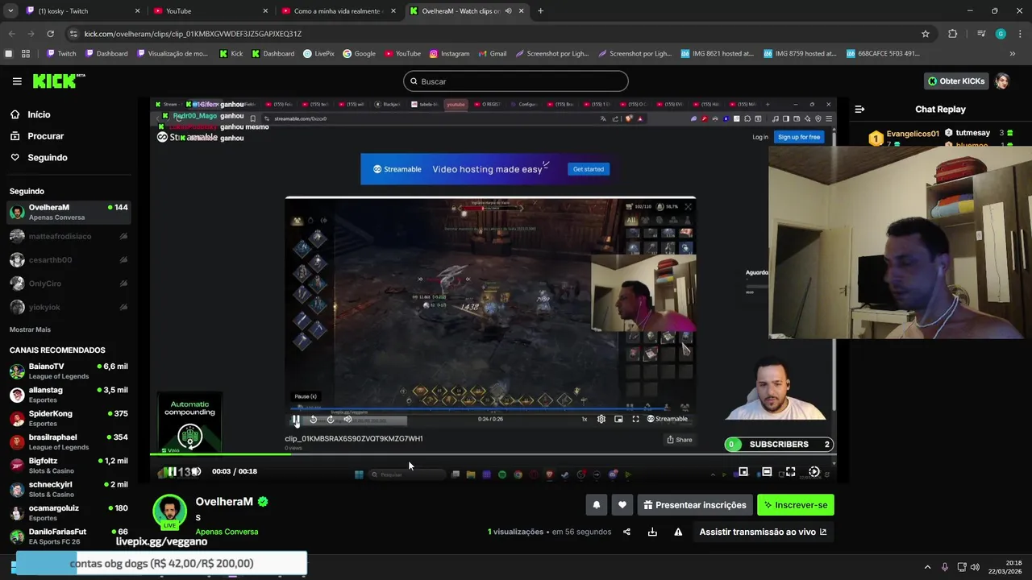
Task: Open new browser tab with plus icon
Action: pyautogui.click(x=540, y=11)
